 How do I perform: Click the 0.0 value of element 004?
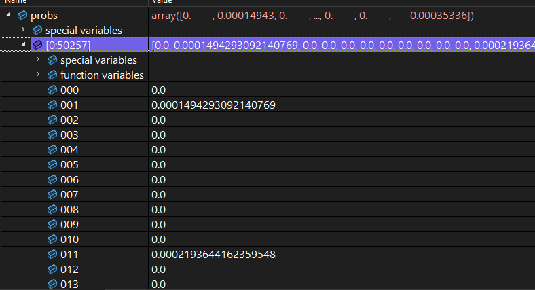[159, 150]
